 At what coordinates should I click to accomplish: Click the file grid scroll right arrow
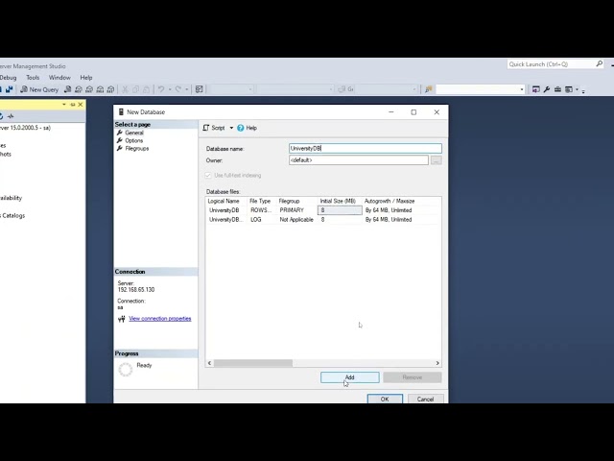pyautogui.click(x=437, y=363)
